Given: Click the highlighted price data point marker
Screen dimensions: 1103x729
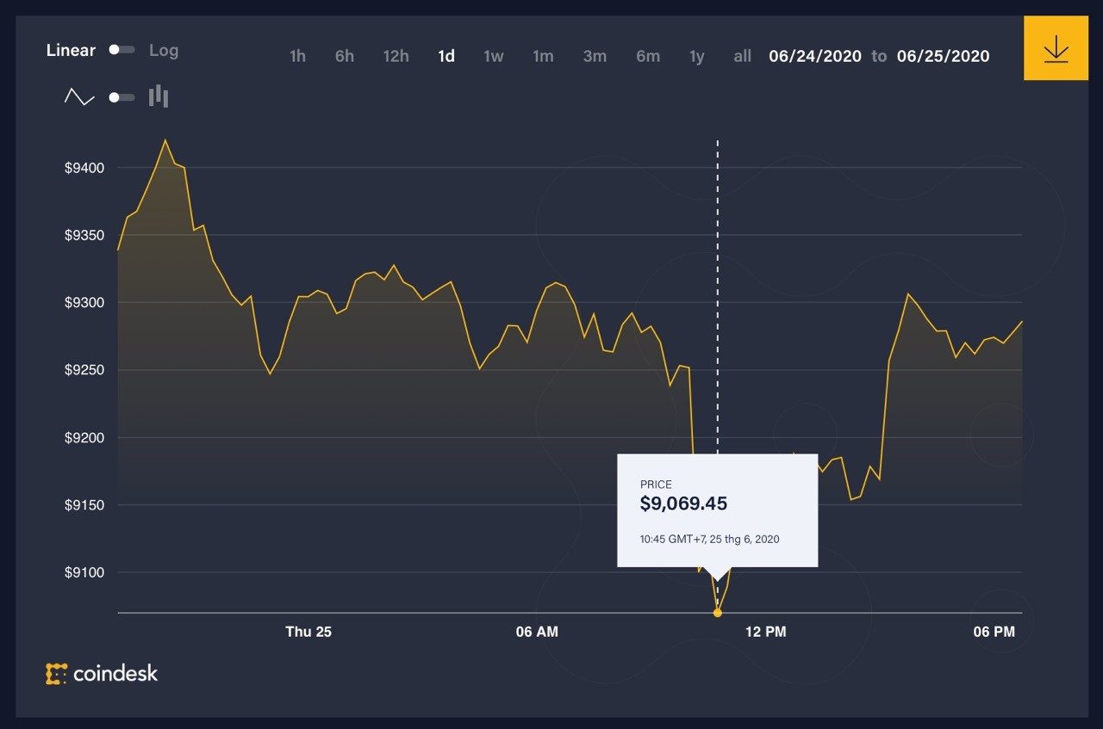Looking at the screenshot, I should coord(718,613).
